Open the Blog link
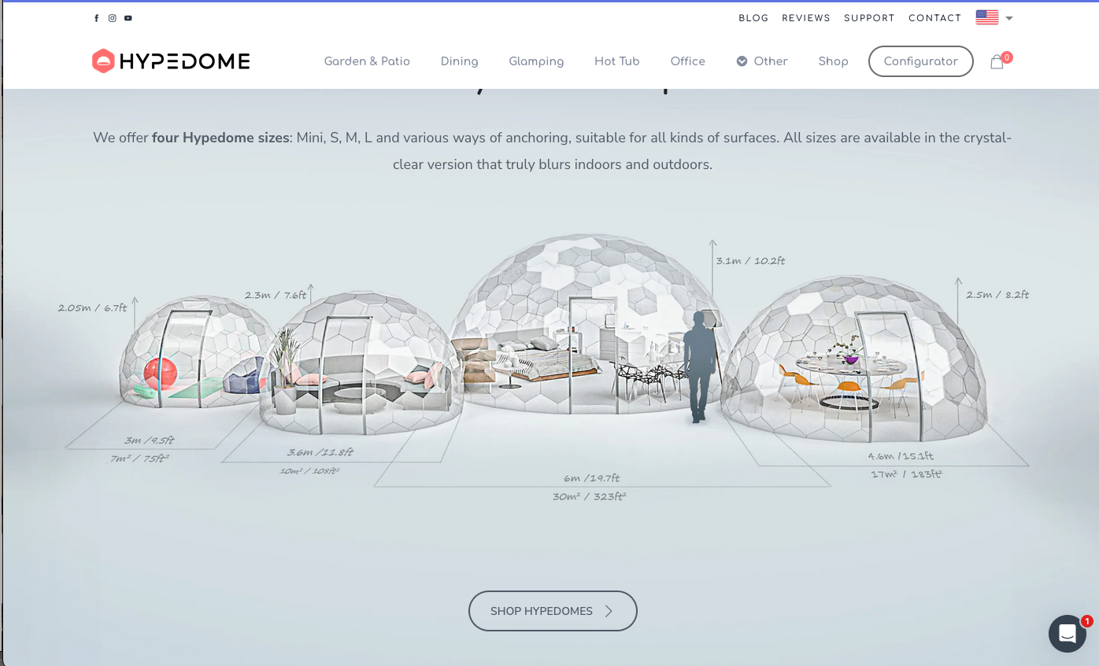The height and width of the screenshot is (666, 1099). 753,18
